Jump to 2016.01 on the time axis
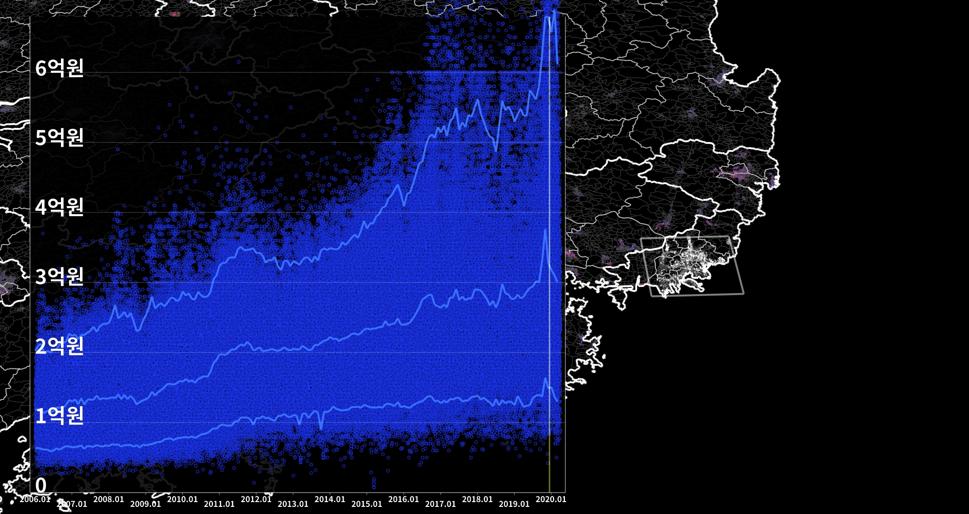Screen dimensions: 969x514 (404, 499)
